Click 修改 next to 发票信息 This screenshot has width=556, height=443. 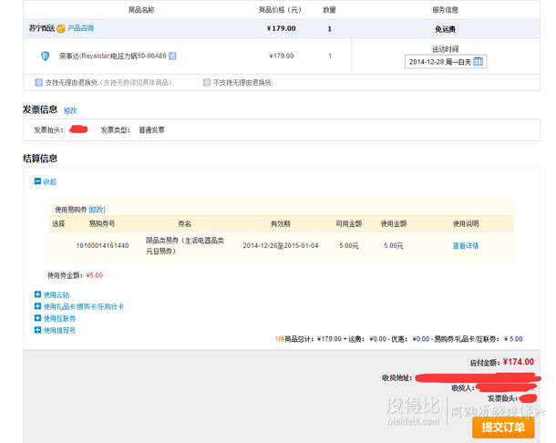[x=70, y=110]
